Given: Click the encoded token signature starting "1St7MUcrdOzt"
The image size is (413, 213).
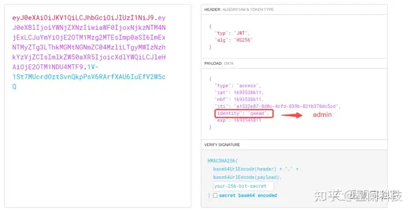Looking at the screenshot, I should coord(89,77).
